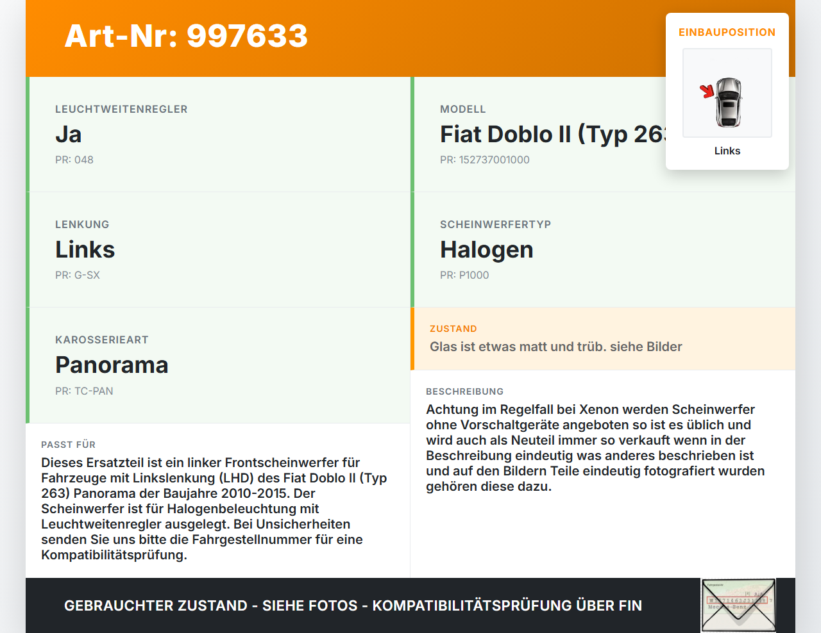Click the Karosserieart Panorama card
This screenshot has width=821, height=633.
[x=218, y=365]
